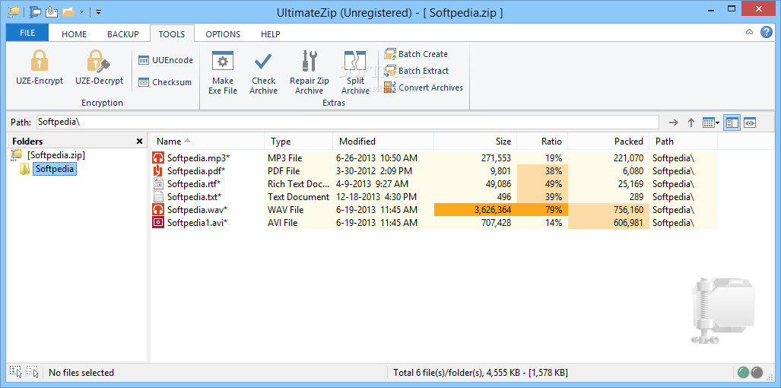Click the open folder icon in title bar
The image size is (781, 388).
pos(68,12)
